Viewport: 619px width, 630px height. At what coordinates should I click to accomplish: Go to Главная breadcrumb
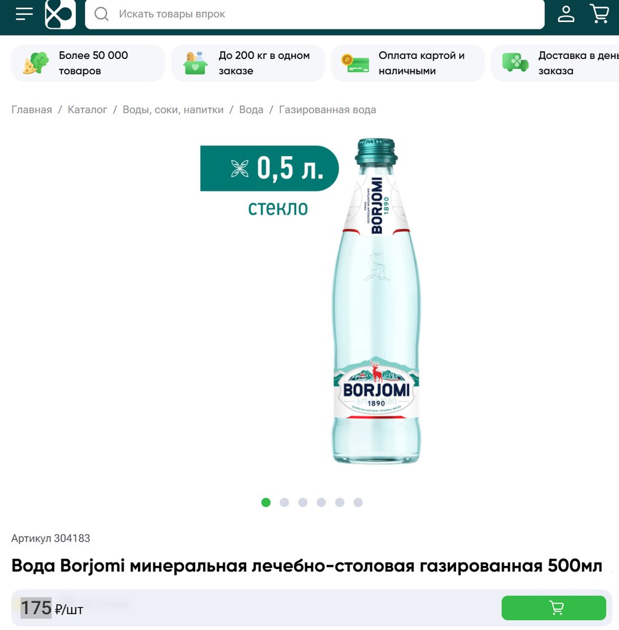click(32, 110)
